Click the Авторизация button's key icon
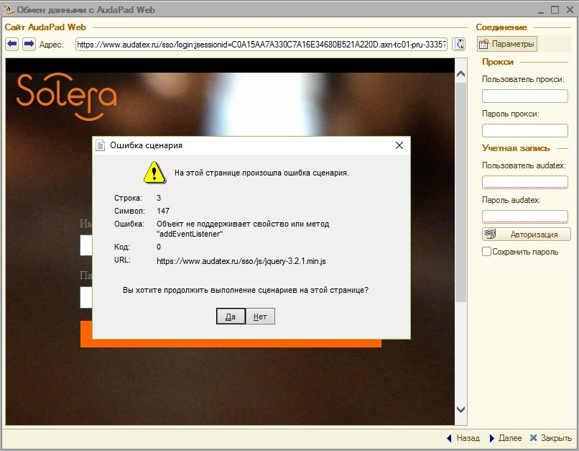Screen dimensions: 579x451 (x=491, y=234)
